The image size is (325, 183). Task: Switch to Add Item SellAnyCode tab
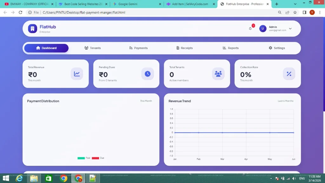coord(191,4)
